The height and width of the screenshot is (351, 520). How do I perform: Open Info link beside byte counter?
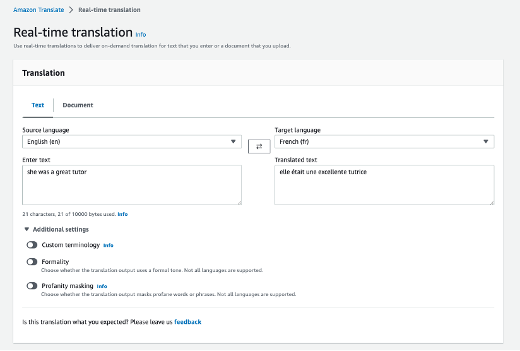[122, 214]
